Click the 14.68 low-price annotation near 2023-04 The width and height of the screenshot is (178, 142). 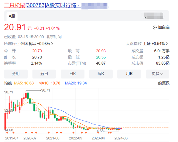pyautogui.click(x=99, y=131)
